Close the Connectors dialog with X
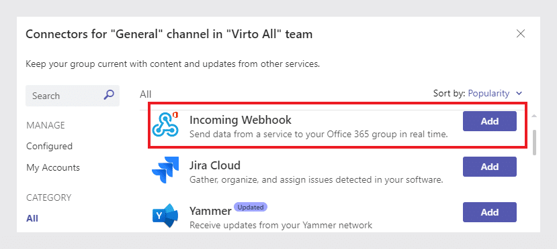 pos(521,33)
